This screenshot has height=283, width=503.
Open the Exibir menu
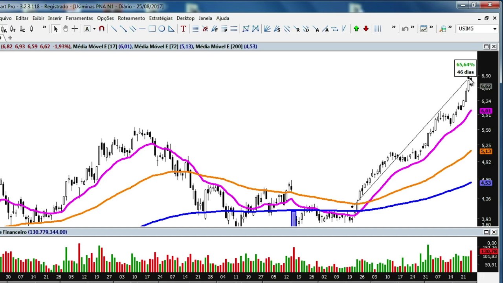39,18
